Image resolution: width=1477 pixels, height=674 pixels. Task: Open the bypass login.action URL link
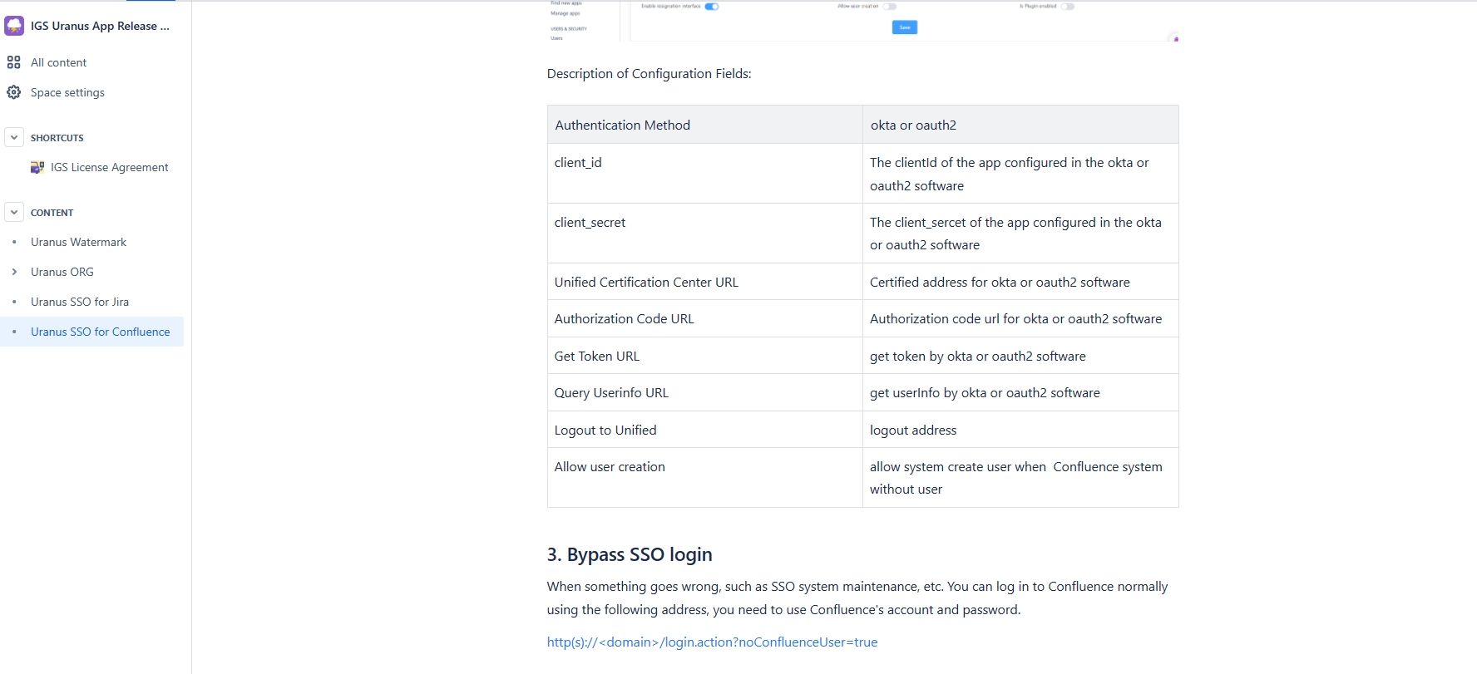point(712,642)
